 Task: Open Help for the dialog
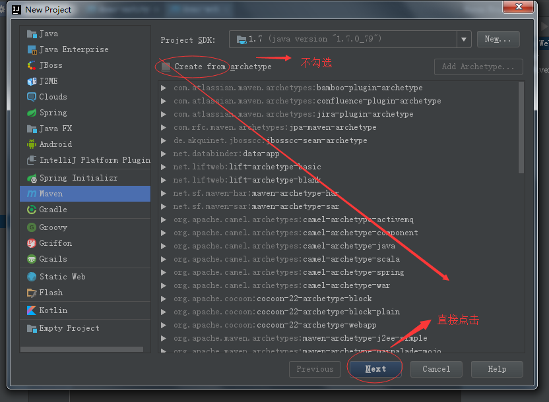(497, 369)
